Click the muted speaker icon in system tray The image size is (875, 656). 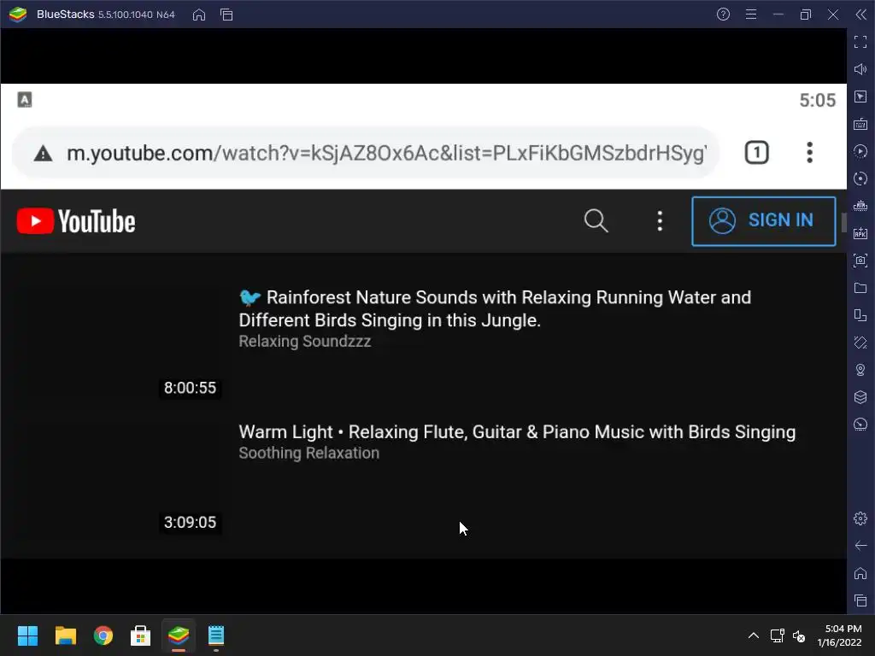[x=799, y=635]
